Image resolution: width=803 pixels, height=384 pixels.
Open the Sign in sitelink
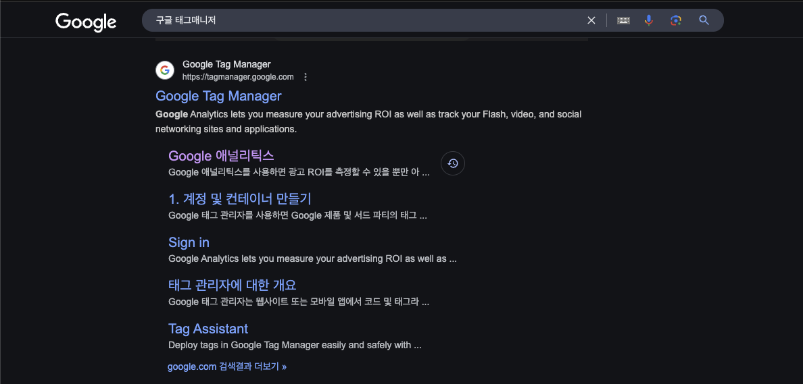[189, 242]
